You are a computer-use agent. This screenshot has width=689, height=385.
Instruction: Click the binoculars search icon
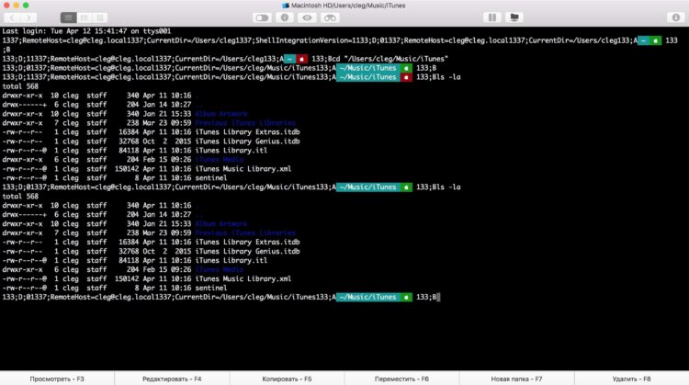click(x=330, y=17)
